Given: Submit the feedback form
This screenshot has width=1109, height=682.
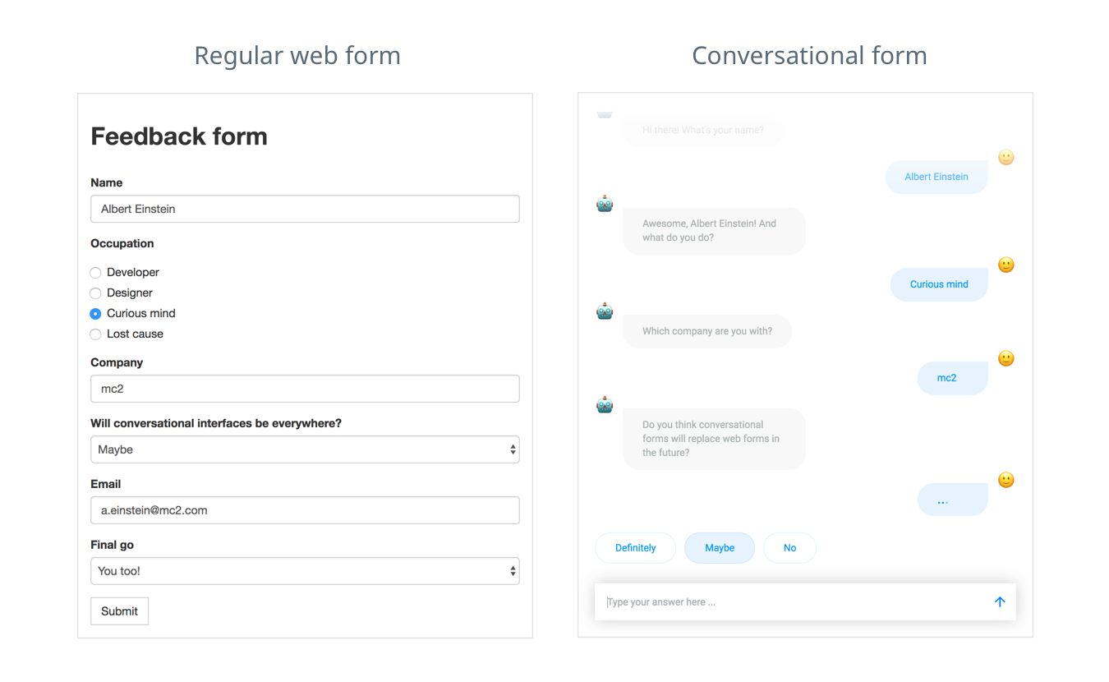Looking at the screenshot, I should pos(119,611).
